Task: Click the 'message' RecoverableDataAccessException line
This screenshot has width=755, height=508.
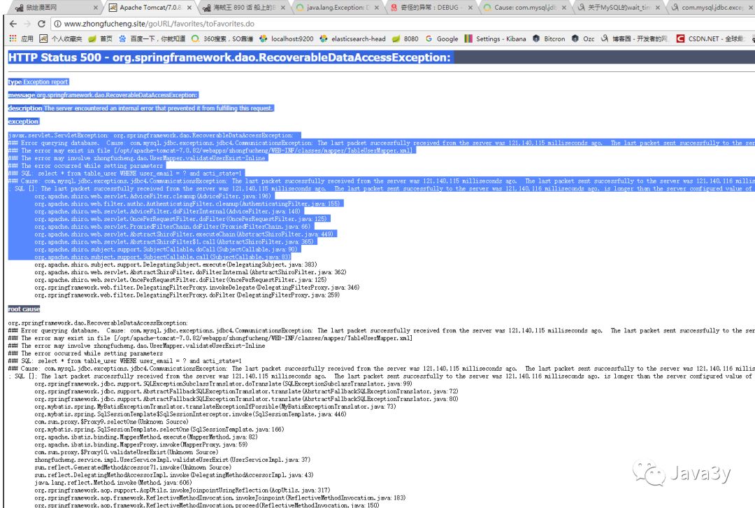Action: click(103, 95)
